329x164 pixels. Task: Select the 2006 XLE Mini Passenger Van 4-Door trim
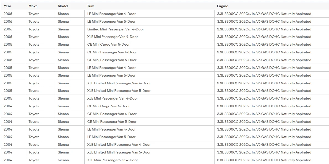tap(113, 37)
